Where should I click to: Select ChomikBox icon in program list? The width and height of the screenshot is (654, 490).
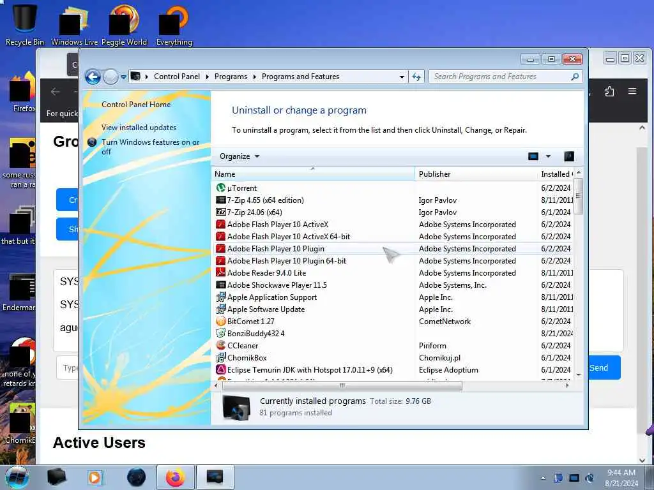pos(220,357)
